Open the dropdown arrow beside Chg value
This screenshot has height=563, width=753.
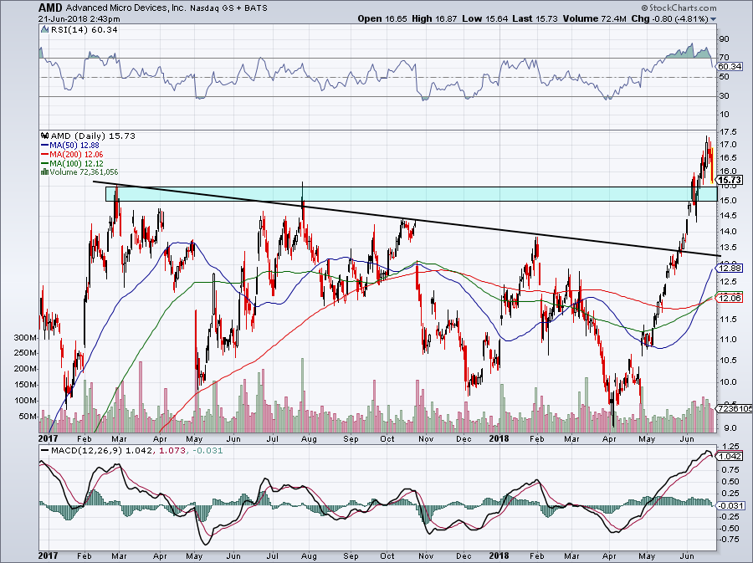point(713,19)
